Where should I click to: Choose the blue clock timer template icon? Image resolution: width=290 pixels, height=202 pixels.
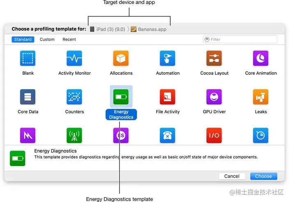[261, 135]
